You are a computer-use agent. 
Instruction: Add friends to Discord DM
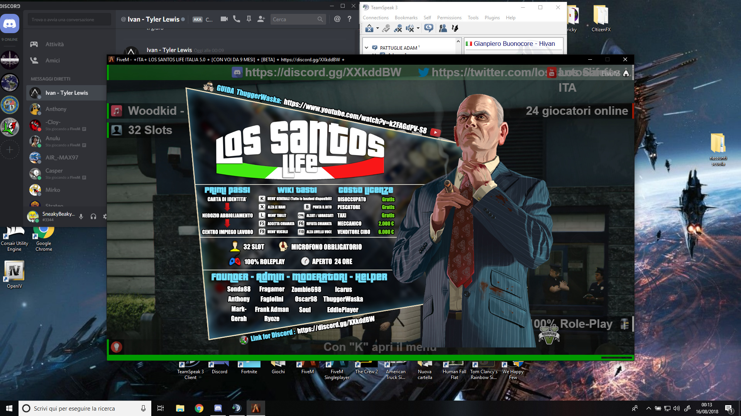[261, 19]
